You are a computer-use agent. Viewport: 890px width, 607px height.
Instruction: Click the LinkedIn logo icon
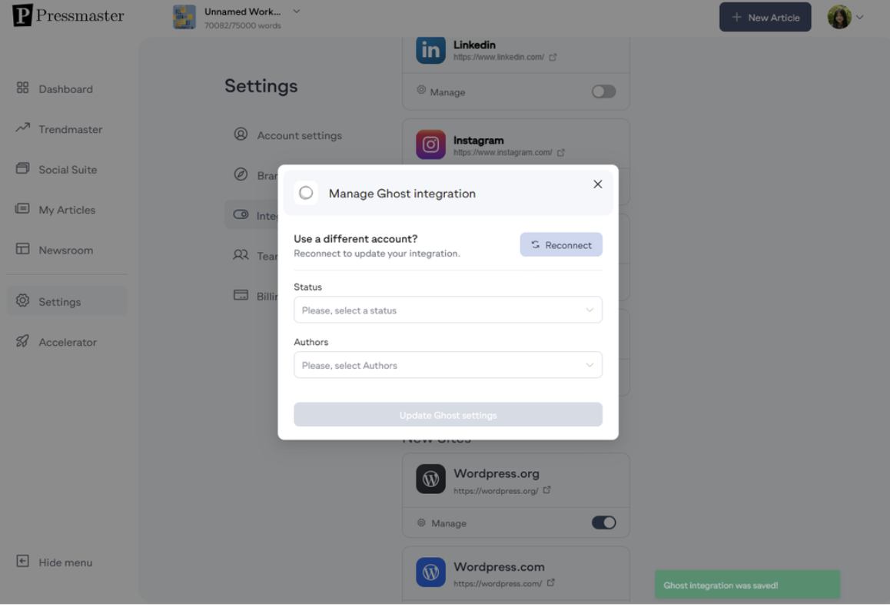430,49
